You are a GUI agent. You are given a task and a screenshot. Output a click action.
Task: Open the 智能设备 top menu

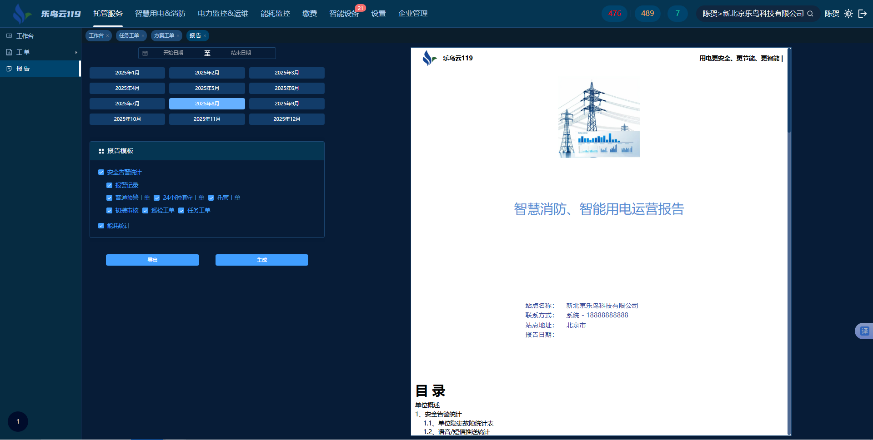tap(344, 14)
